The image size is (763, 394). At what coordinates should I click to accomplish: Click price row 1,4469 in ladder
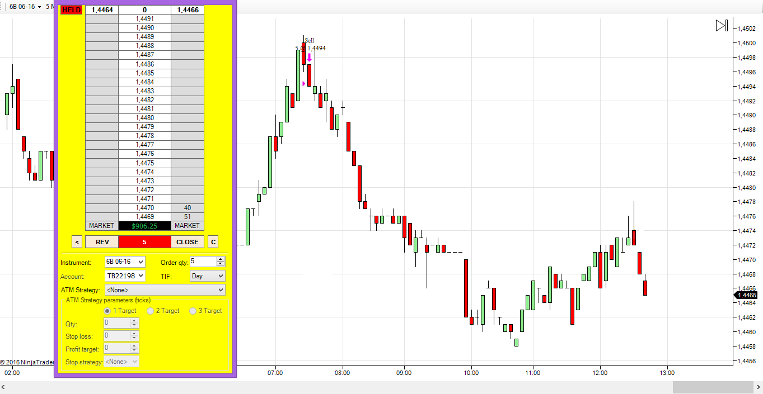pos(144,217)
